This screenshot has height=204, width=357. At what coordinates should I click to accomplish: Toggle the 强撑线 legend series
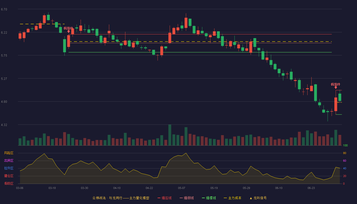(209, 198)
